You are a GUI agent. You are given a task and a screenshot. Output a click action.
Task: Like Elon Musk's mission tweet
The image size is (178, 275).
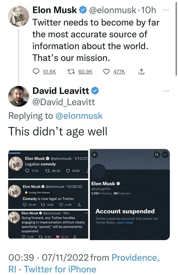coord(106,72)
